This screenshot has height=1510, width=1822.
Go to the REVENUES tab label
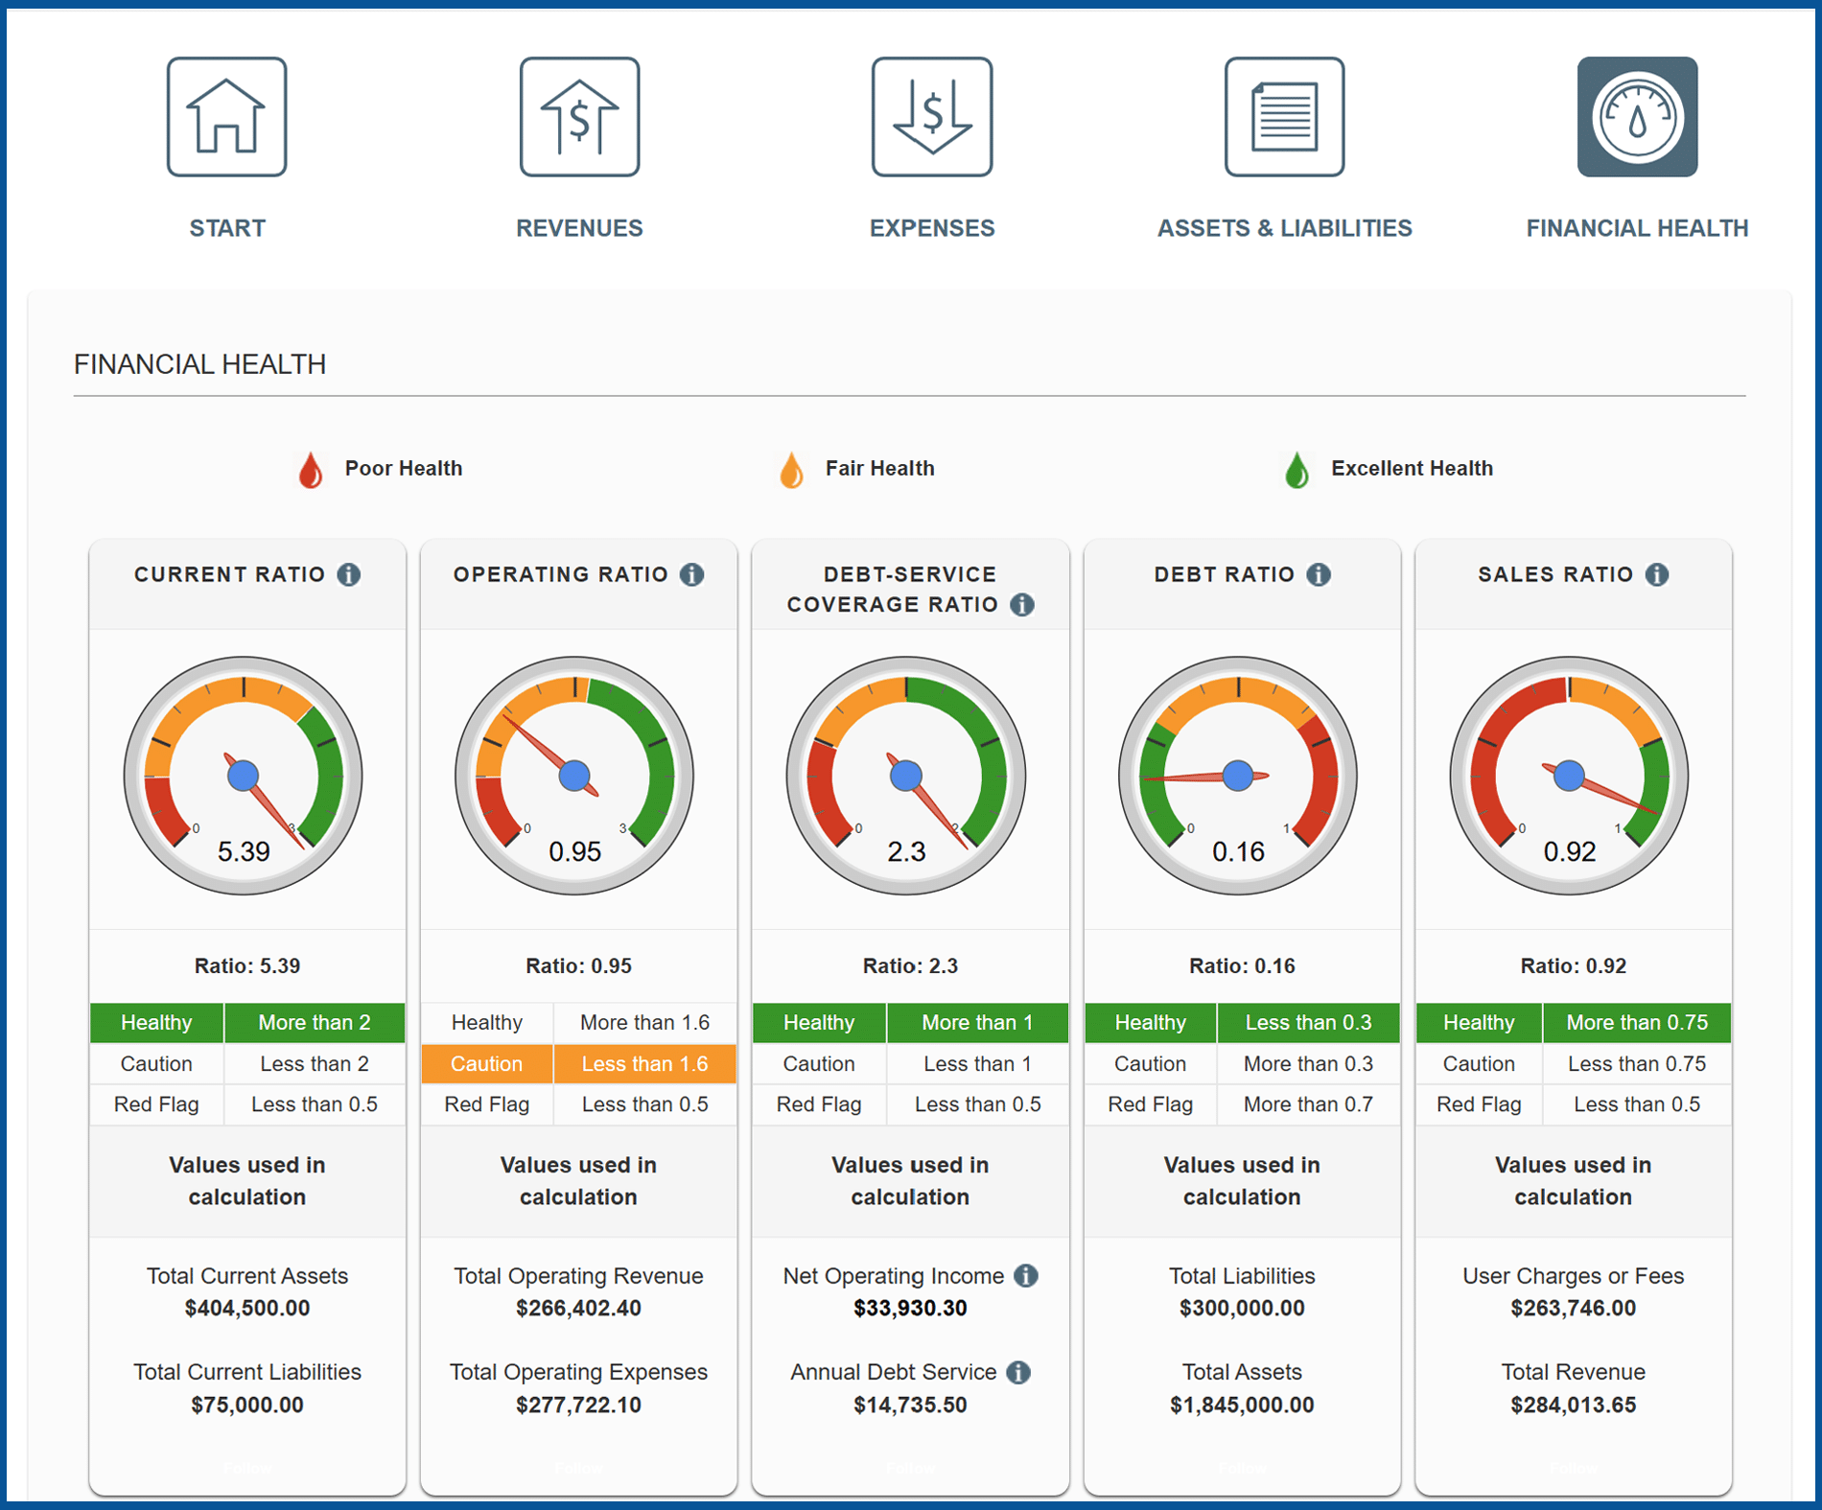coord(579,228)
